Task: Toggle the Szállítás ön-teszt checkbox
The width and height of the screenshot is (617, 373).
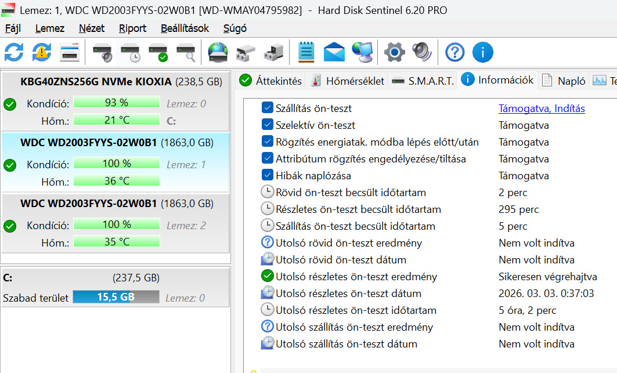Action: (268, 107)
